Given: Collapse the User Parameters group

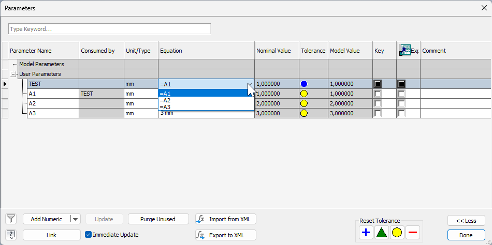Looking at the screenshot, I should [x=13, y=74].
